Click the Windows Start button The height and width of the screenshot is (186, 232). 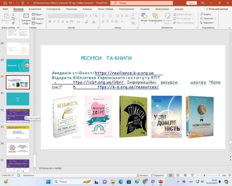(x=48, y=182)
